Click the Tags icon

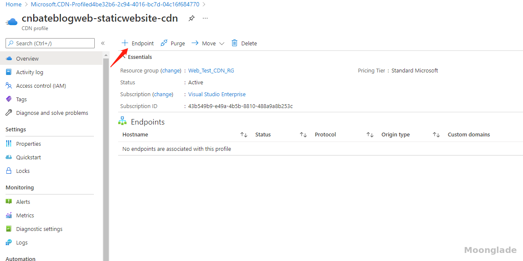[9, 99]
